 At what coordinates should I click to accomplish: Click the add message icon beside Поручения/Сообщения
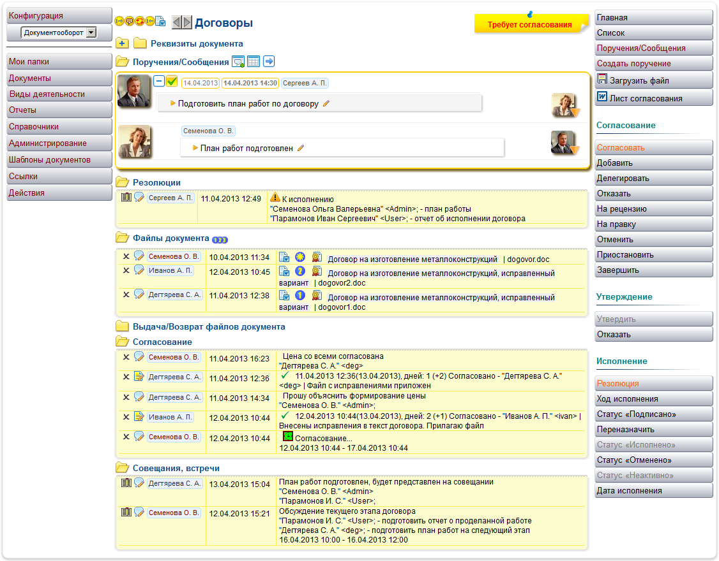click(x=238, y=62)
